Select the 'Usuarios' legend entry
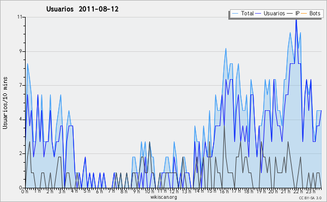The width and height of the screenshot is (327, 202). (x=274, y=13)
